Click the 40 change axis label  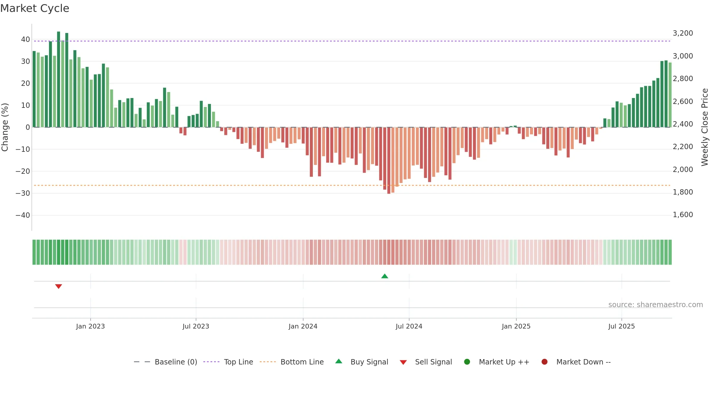[26, 40]
